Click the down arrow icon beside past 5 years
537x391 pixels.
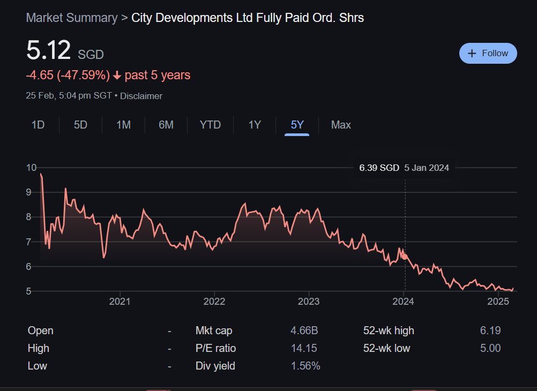117,76
